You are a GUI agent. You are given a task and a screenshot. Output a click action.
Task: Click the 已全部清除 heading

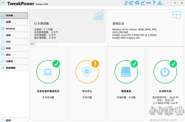[42, 24]
